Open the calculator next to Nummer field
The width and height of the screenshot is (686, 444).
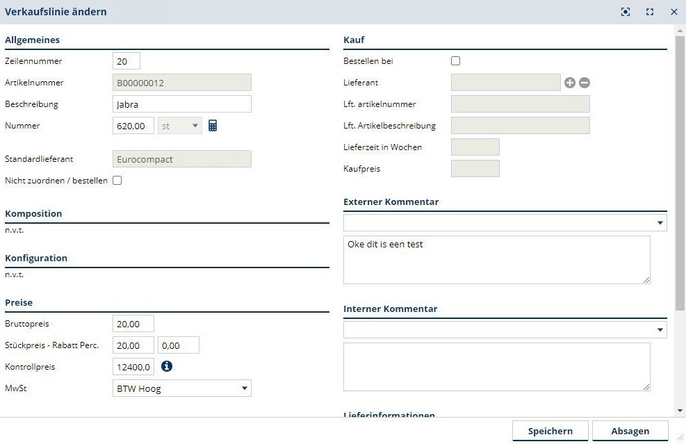click(x=213, y=126)
